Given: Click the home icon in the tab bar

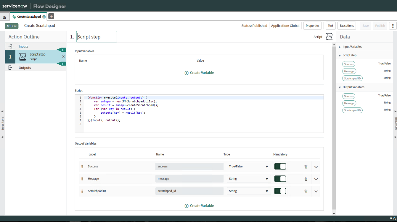Looking at the screenshot, I should (x=4, y=16).
